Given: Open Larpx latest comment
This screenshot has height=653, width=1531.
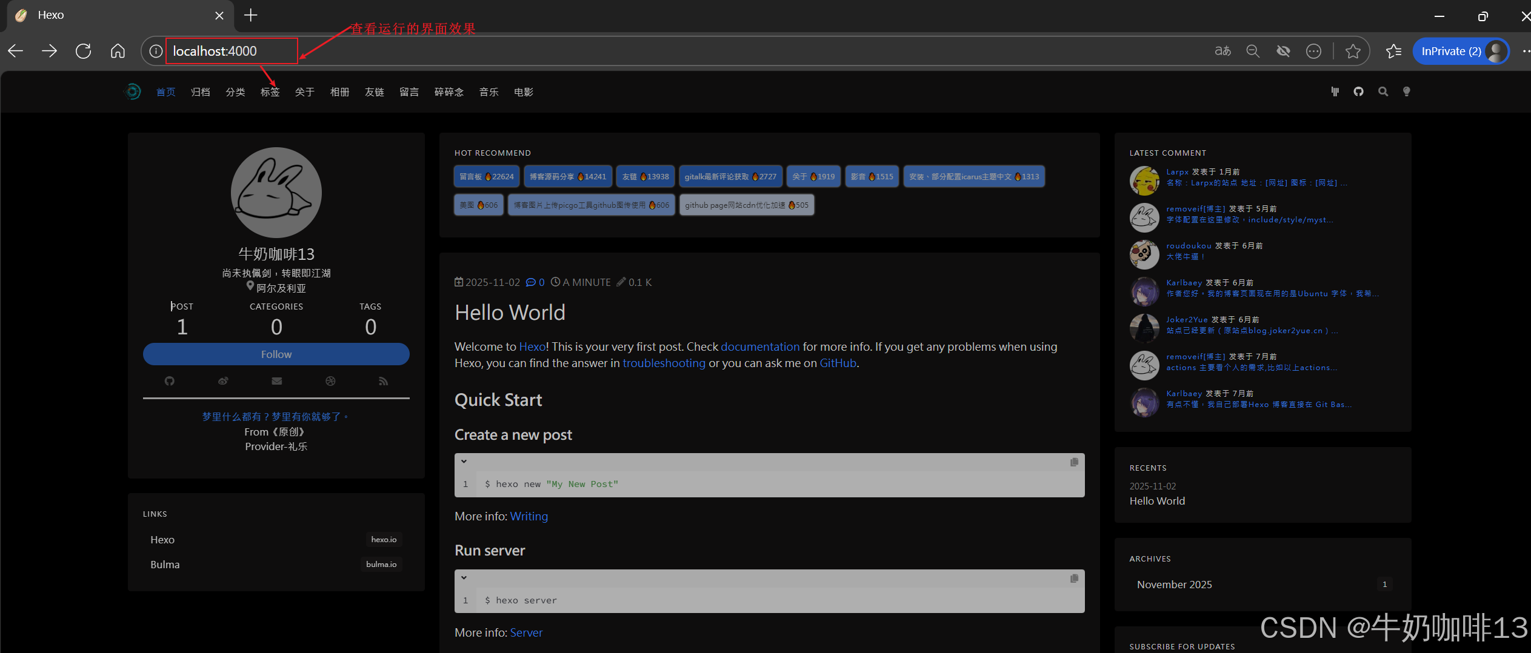Looking at the screenshot, I should coord(1256,183).
